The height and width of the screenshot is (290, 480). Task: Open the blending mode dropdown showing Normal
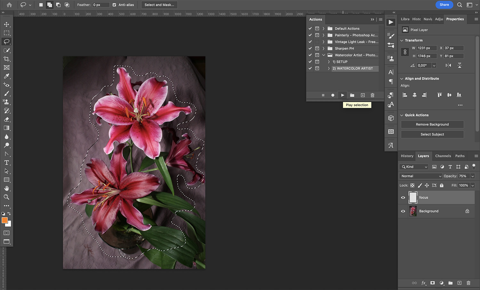[420, 176]
